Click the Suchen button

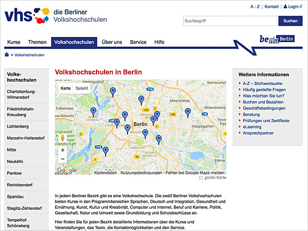coord(291,21)
